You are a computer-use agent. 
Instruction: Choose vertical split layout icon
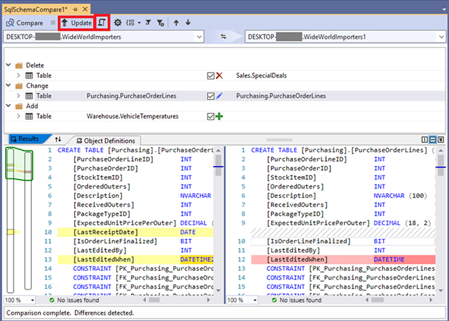pyautogui.click(x=425, y=139)
